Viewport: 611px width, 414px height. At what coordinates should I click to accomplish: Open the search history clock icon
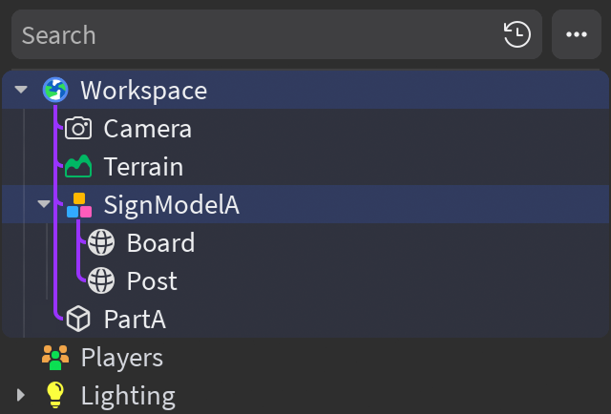(516, 35)
